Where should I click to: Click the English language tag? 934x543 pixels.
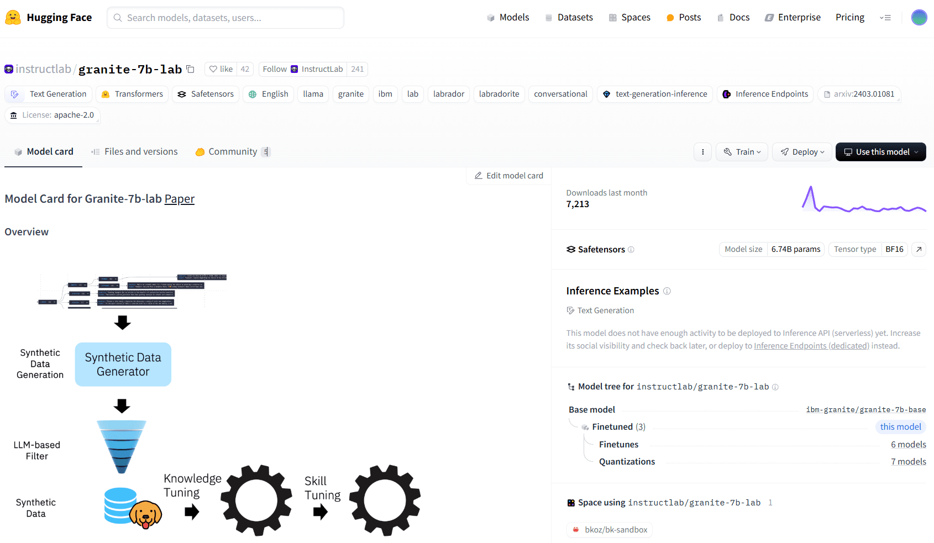(x=268, y=94)
